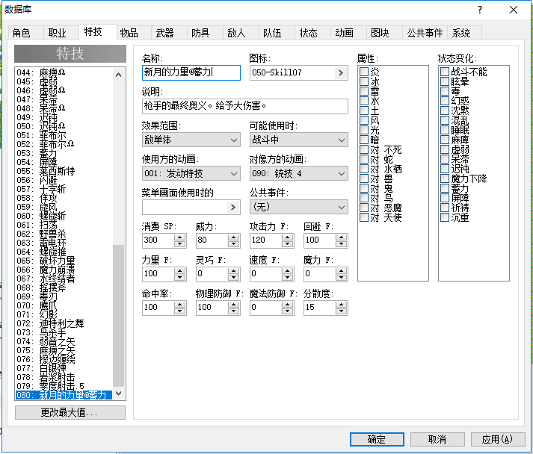This screenshot has width=533, height=454.
Task: Click skill list scroll up arrow
Action: click(x=118, y=75)
